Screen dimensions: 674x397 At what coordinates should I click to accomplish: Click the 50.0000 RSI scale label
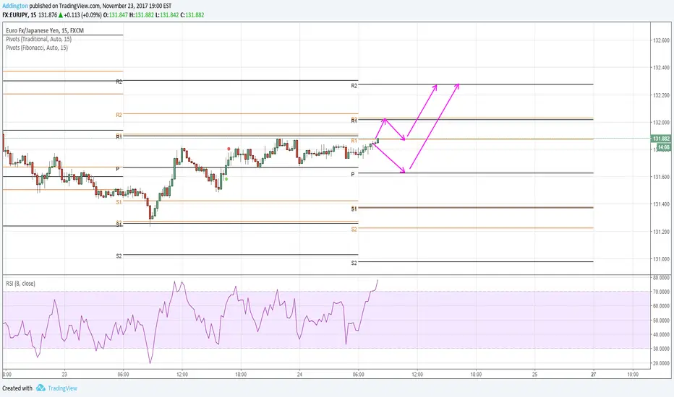point(661,320)
